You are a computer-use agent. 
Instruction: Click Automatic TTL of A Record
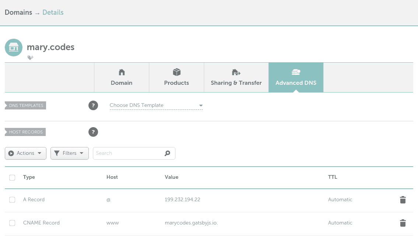click(340, 200)
